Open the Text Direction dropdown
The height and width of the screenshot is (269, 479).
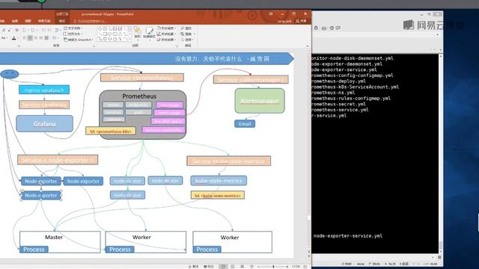(x=73, y=28)
